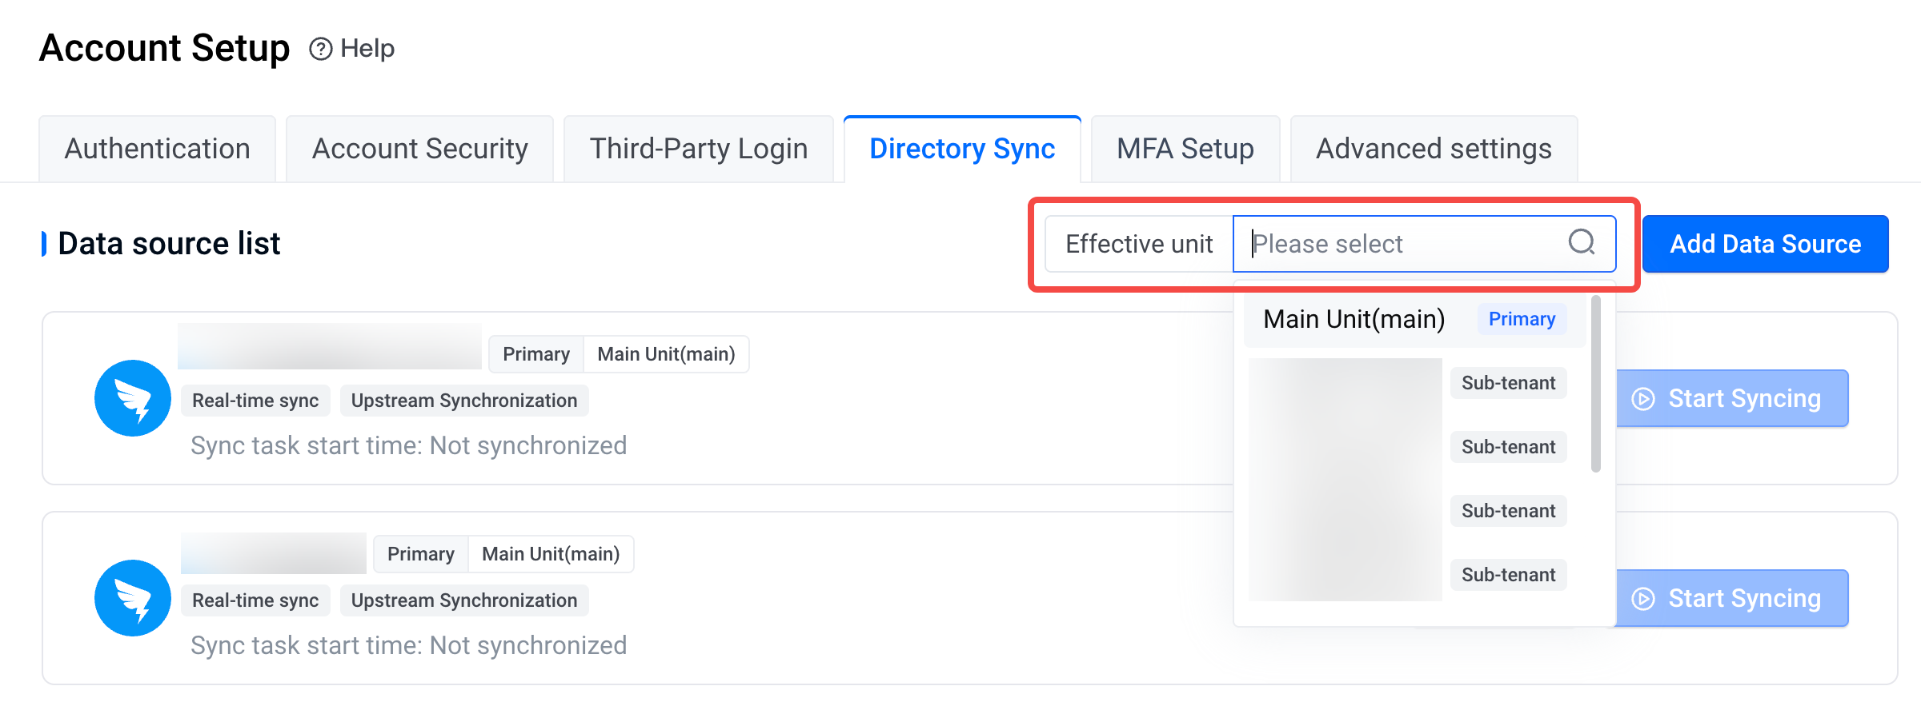
Task: Choose Main Unit(main) option in dropdown
Action: coord(1414,319)
